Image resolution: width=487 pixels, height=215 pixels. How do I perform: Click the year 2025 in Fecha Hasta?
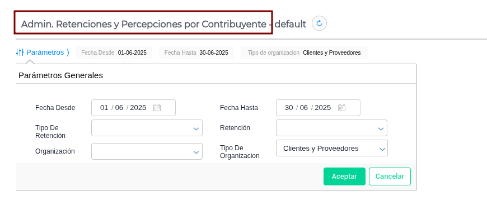pos(323,108)
